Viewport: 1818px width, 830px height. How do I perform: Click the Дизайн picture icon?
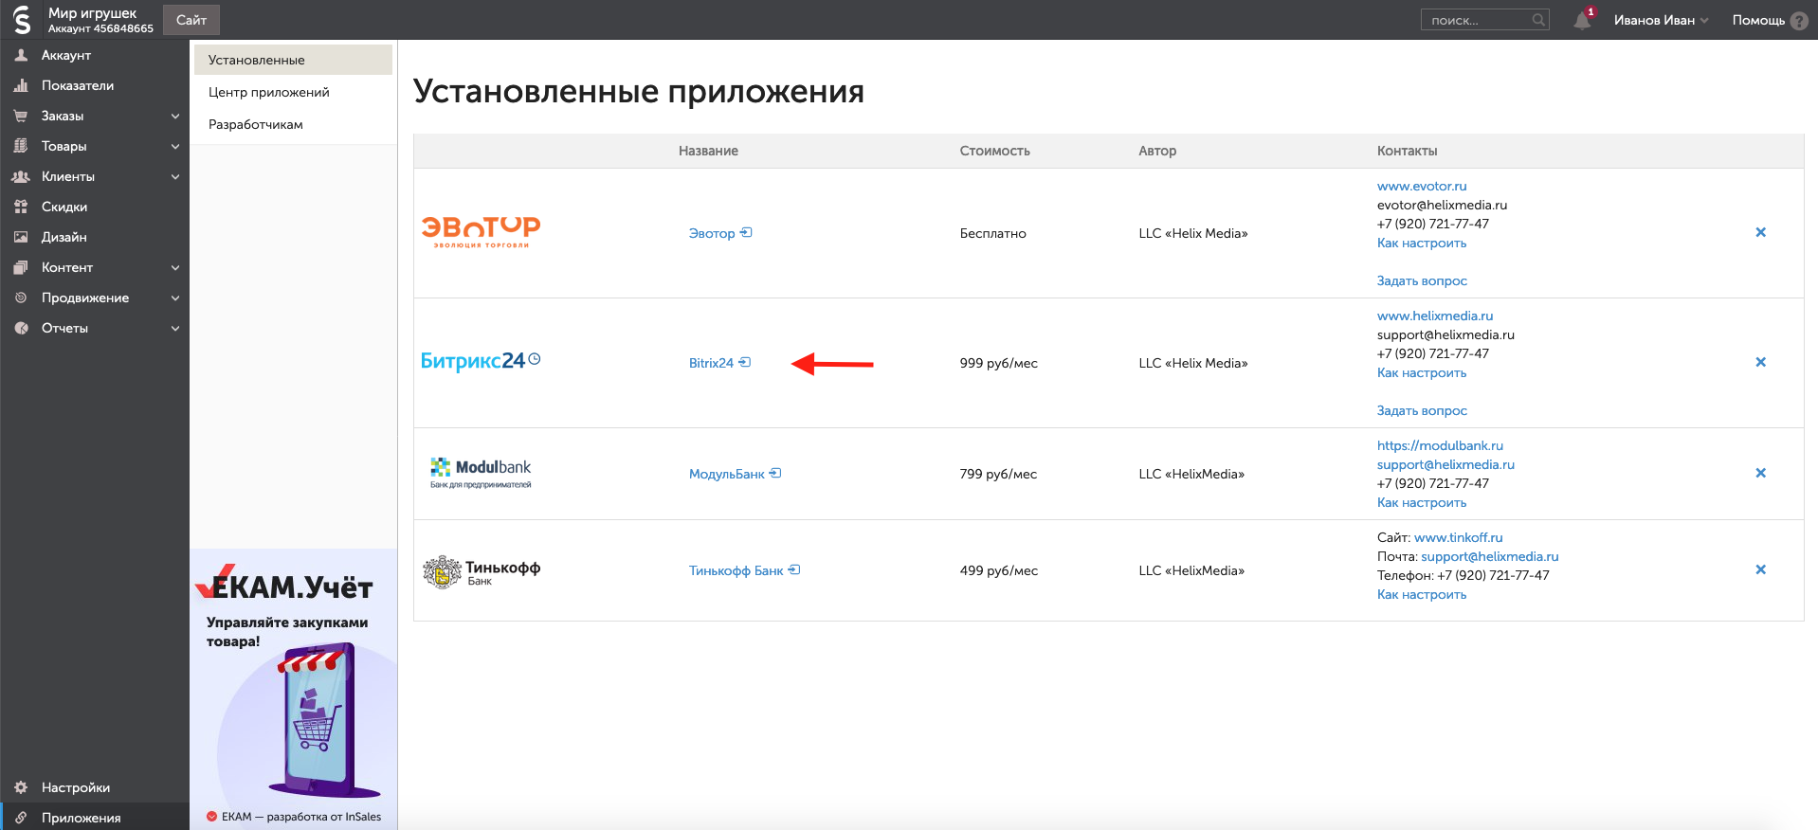point(21,237)
